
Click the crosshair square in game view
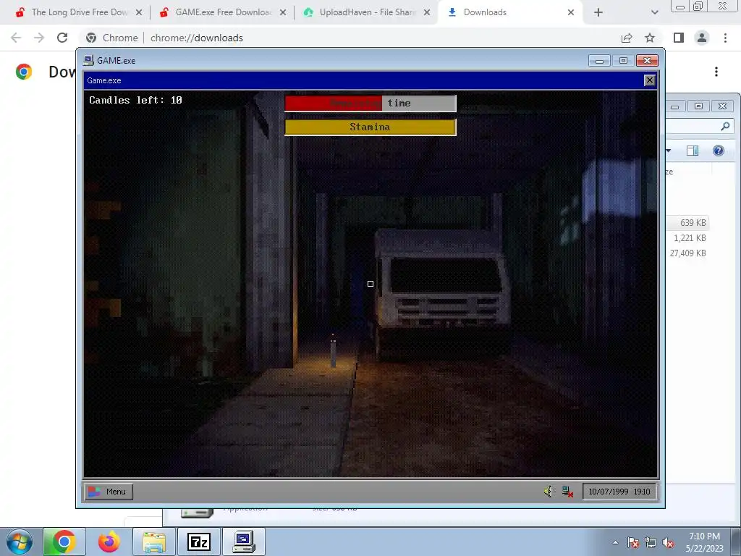point(370,284)
